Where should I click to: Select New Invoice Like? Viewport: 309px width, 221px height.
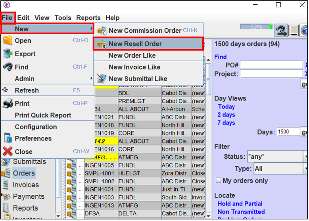(148, 67)
